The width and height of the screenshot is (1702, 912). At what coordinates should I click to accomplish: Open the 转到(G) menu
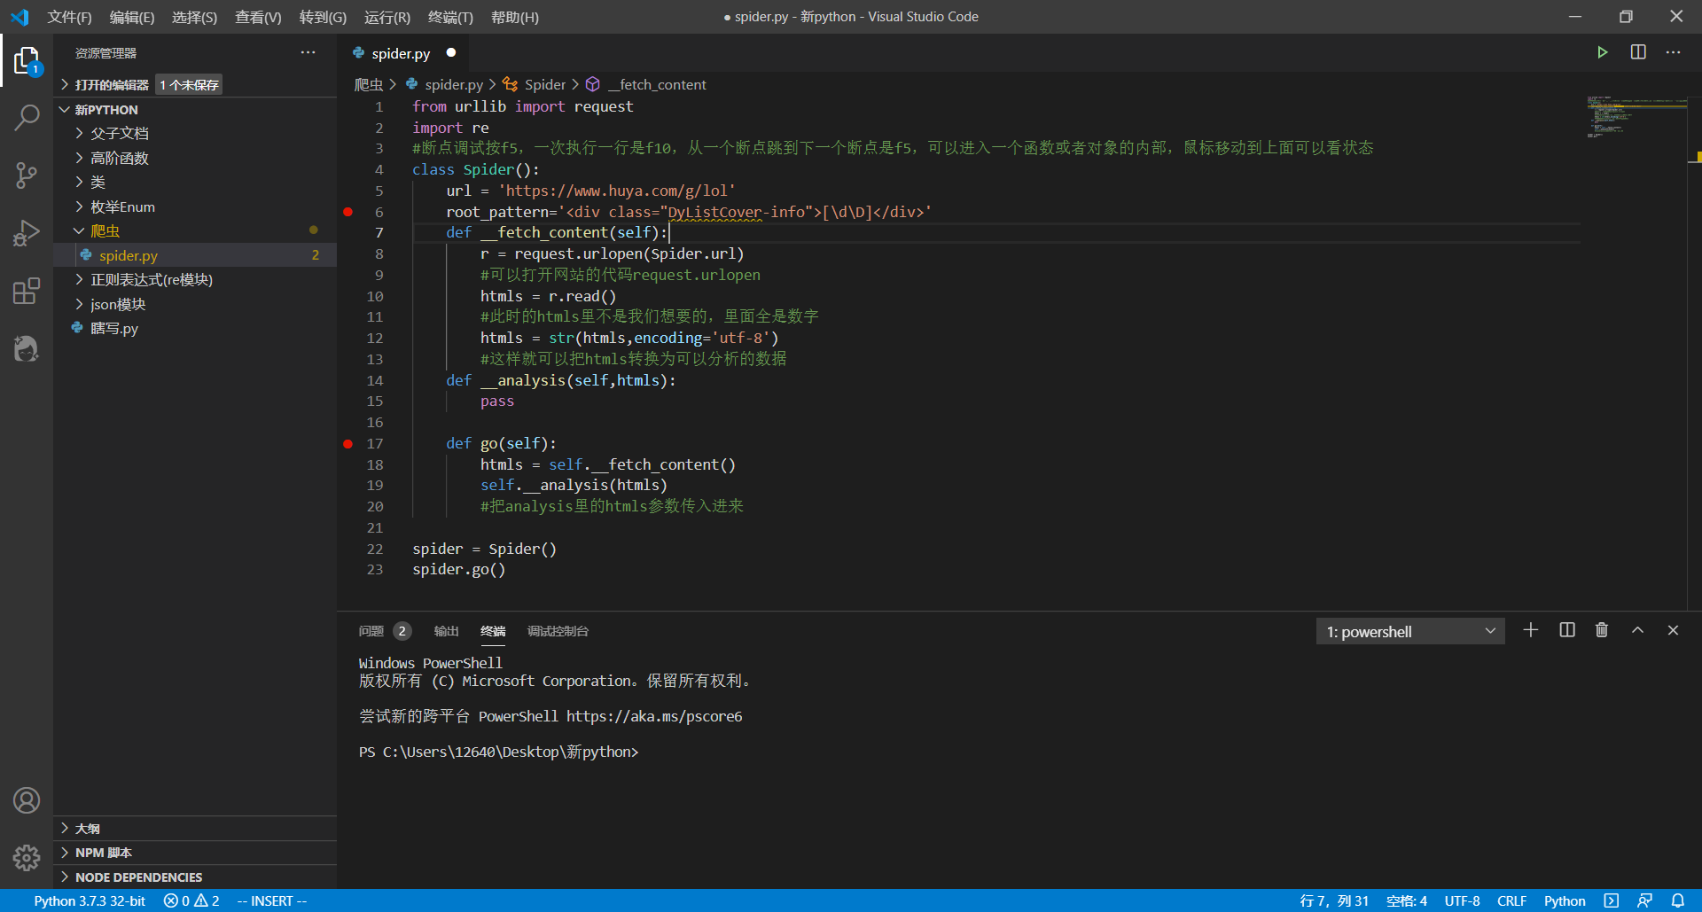point(323,17)
